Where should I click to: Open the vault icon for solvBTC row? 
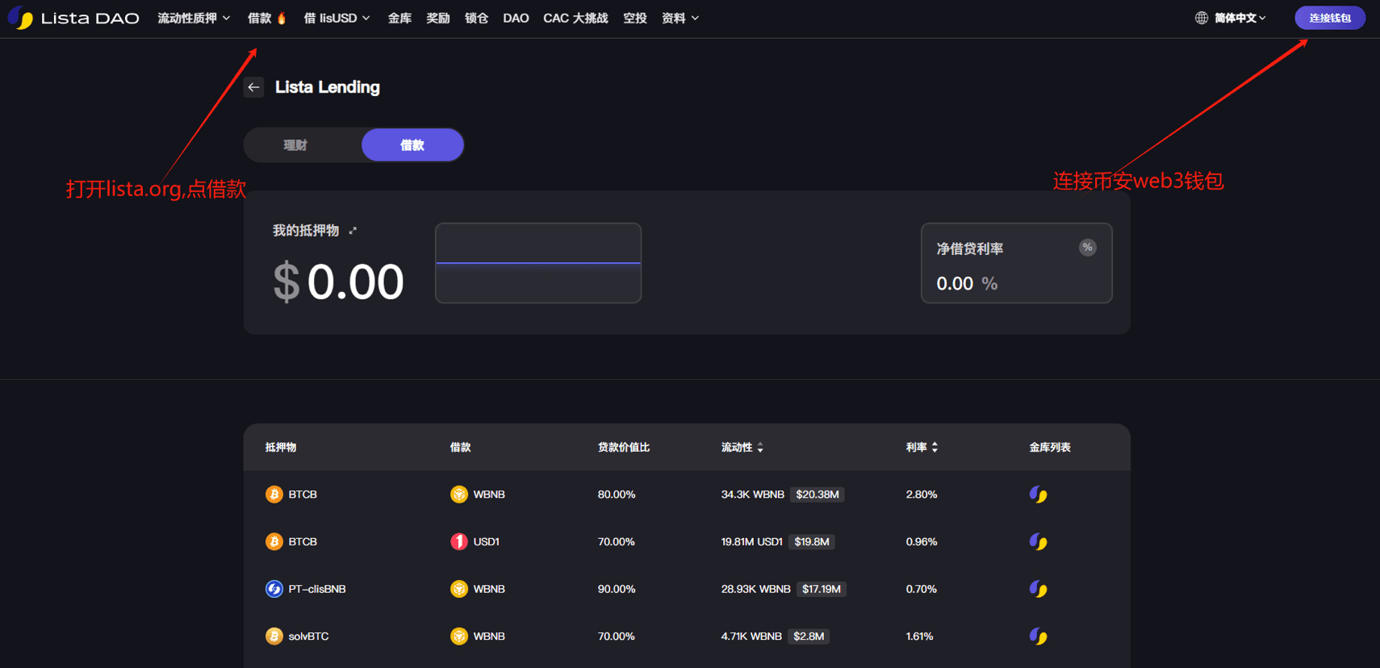(x=1039, y=637)
